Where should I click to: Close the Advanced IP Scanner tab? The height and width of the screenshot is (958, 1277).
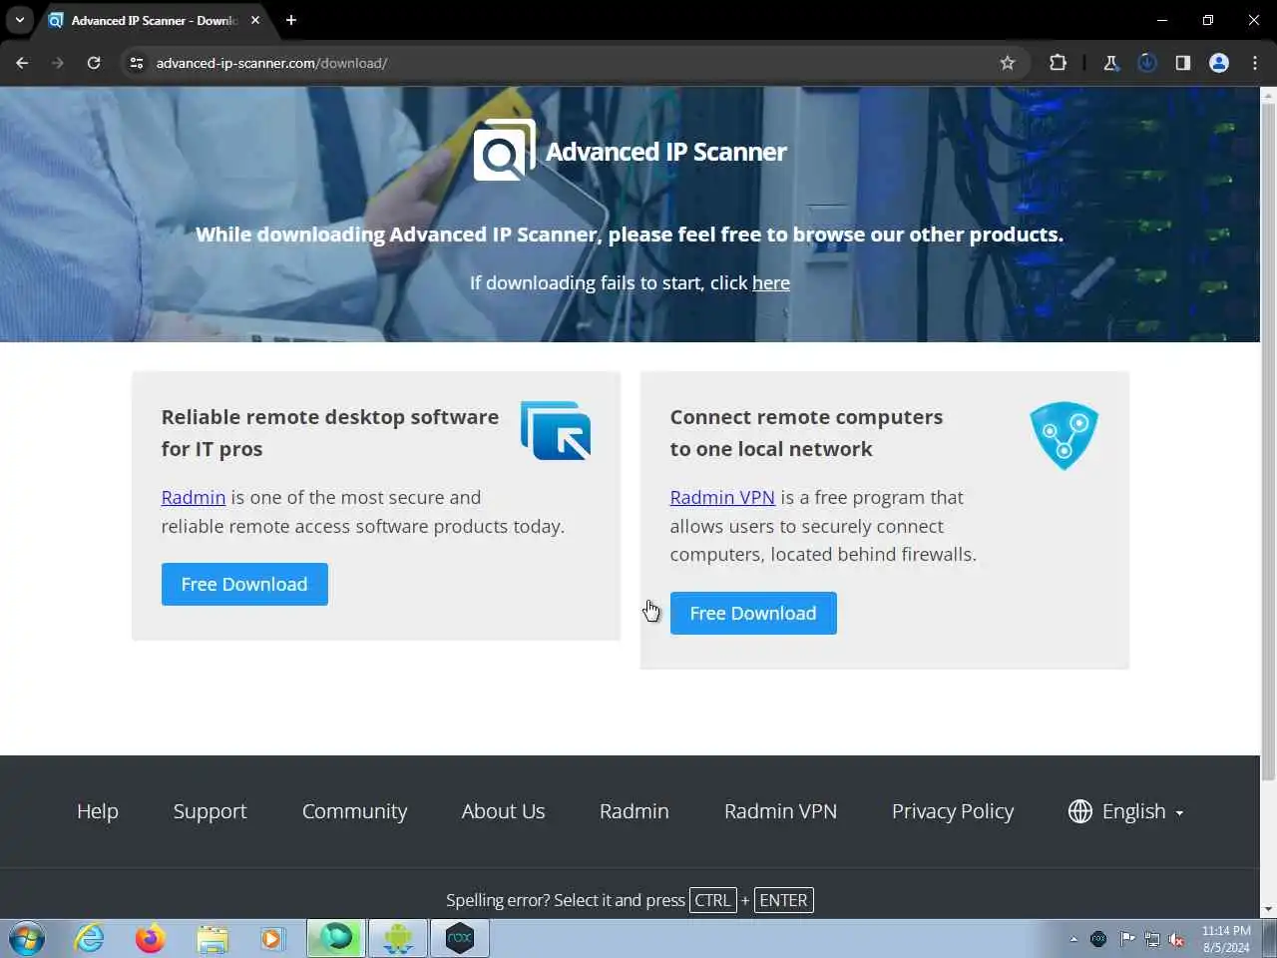click(255, 20)
